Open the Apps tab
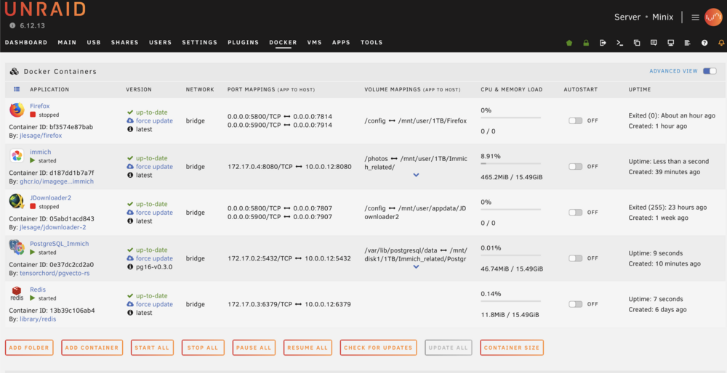727x373 pixels. (341, 42)
